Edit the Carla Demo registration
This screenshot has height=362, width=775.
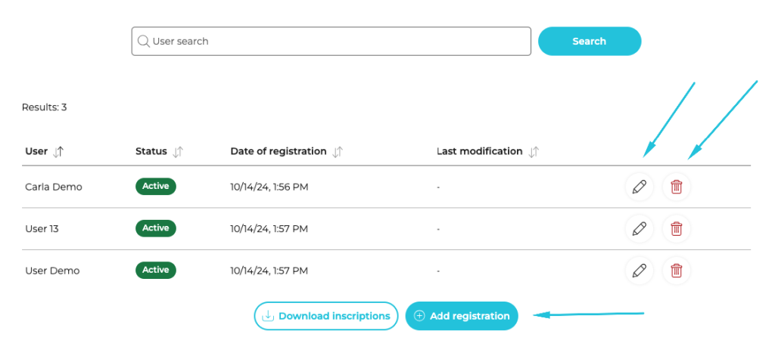639,187
